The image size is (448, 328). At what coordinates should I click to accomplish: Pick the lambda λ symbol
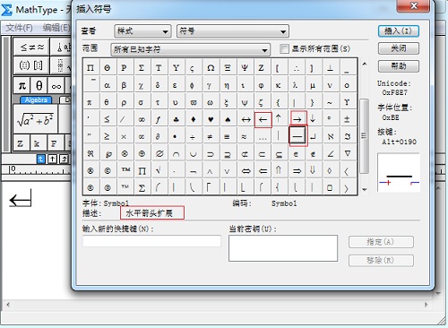(295, 85)
